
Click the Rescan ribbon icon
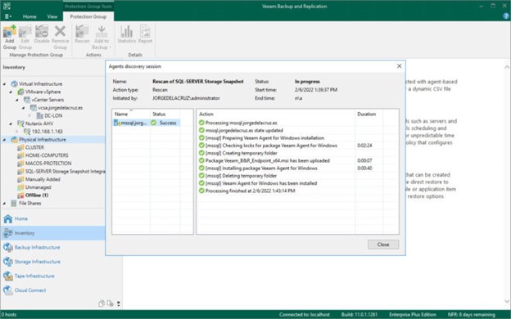(x=82, y=34)
